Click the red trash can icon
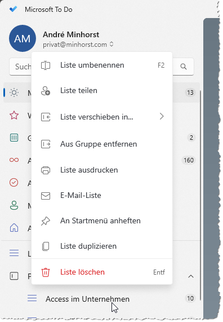Viewport: 223px width, 322px height. click(46, 272)
